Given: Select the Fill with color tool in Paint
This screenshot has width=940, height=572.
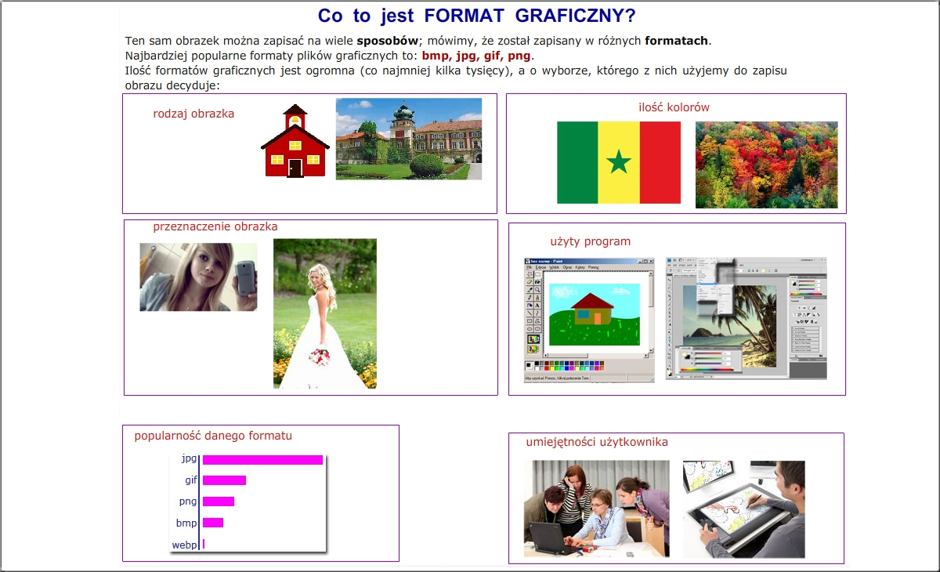Looking at the screenshot, I should pos(538,281).
